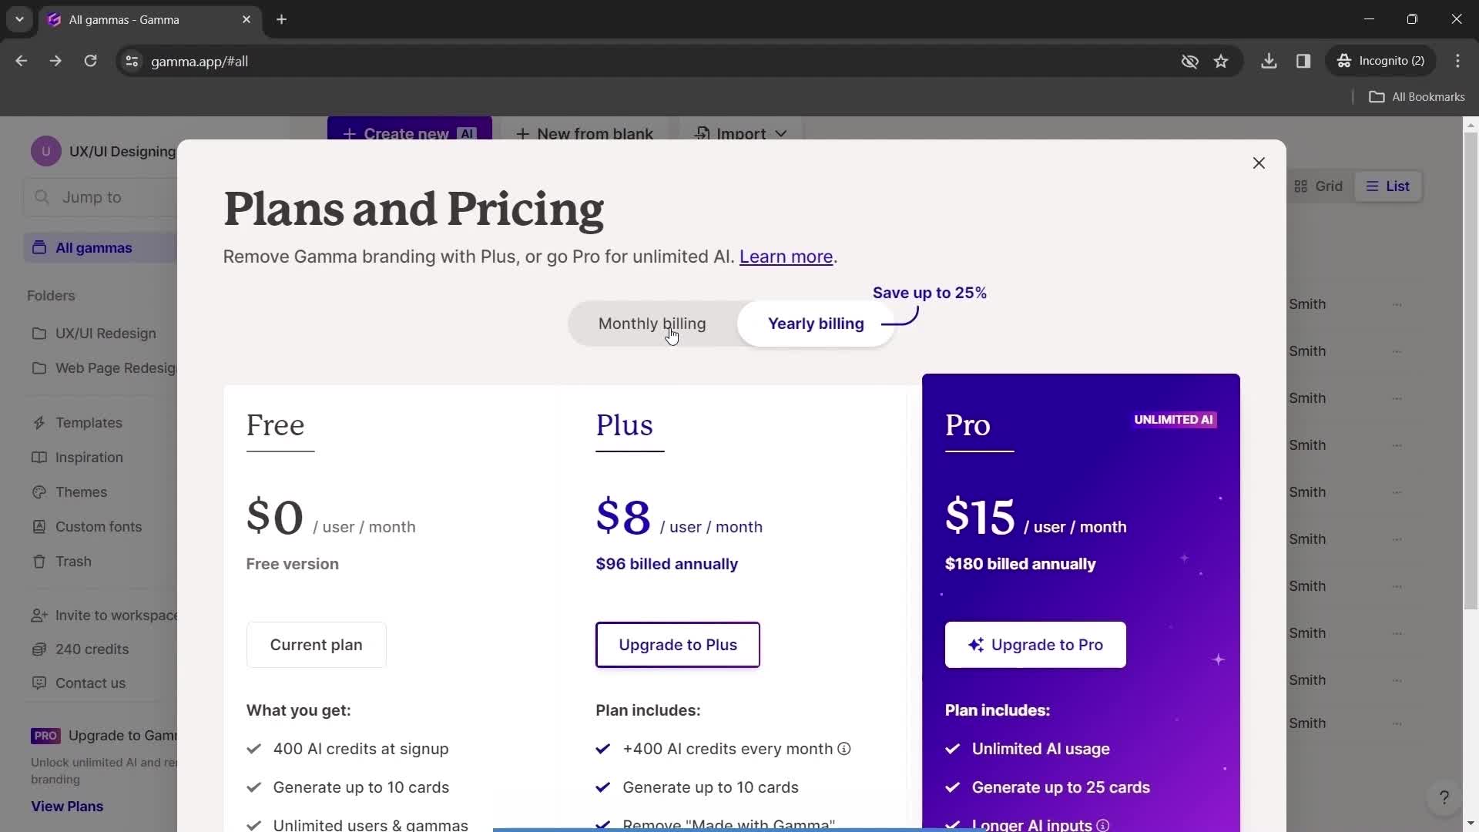Expand the Import dropdown
This screenshot has width=1479, height=832.
pos(741,133)
